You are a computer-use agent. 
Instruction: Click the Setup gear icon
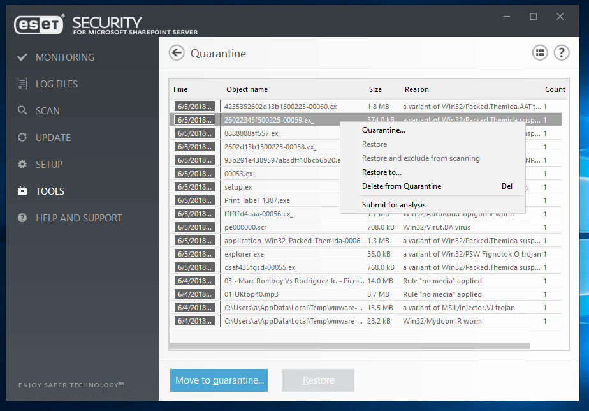[x=22, y=164]
